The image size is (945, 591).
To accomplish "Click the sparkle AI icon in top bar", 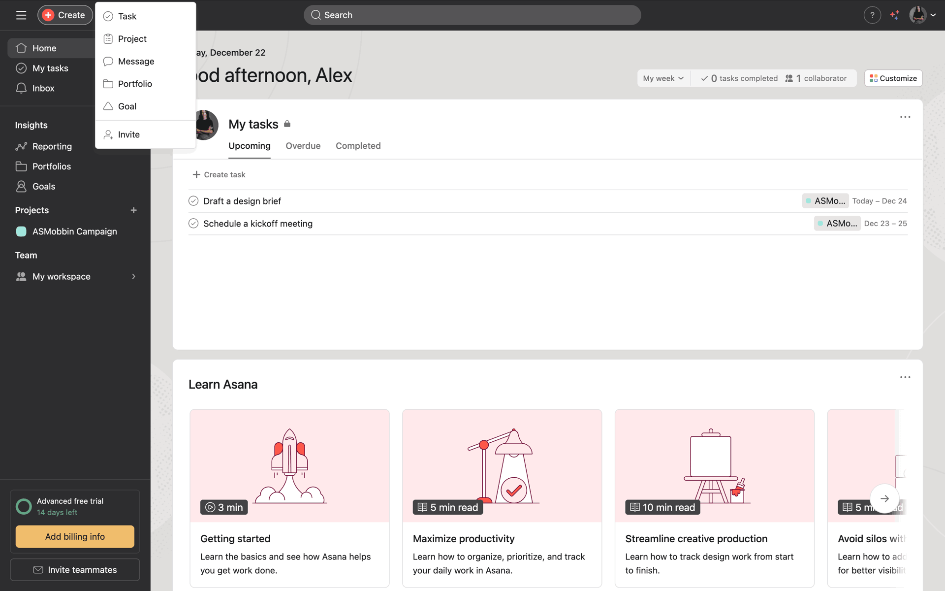I will point(895,15).
